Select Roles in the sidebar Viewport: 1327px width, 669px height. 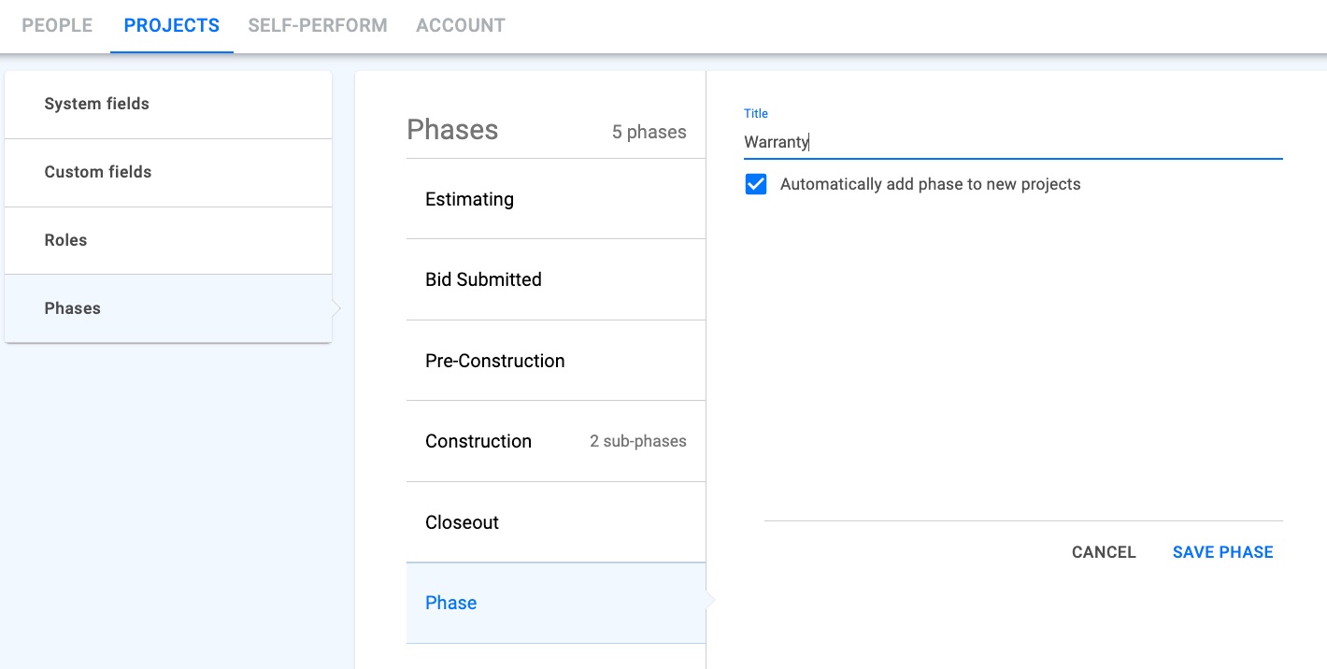click(168, 241)
